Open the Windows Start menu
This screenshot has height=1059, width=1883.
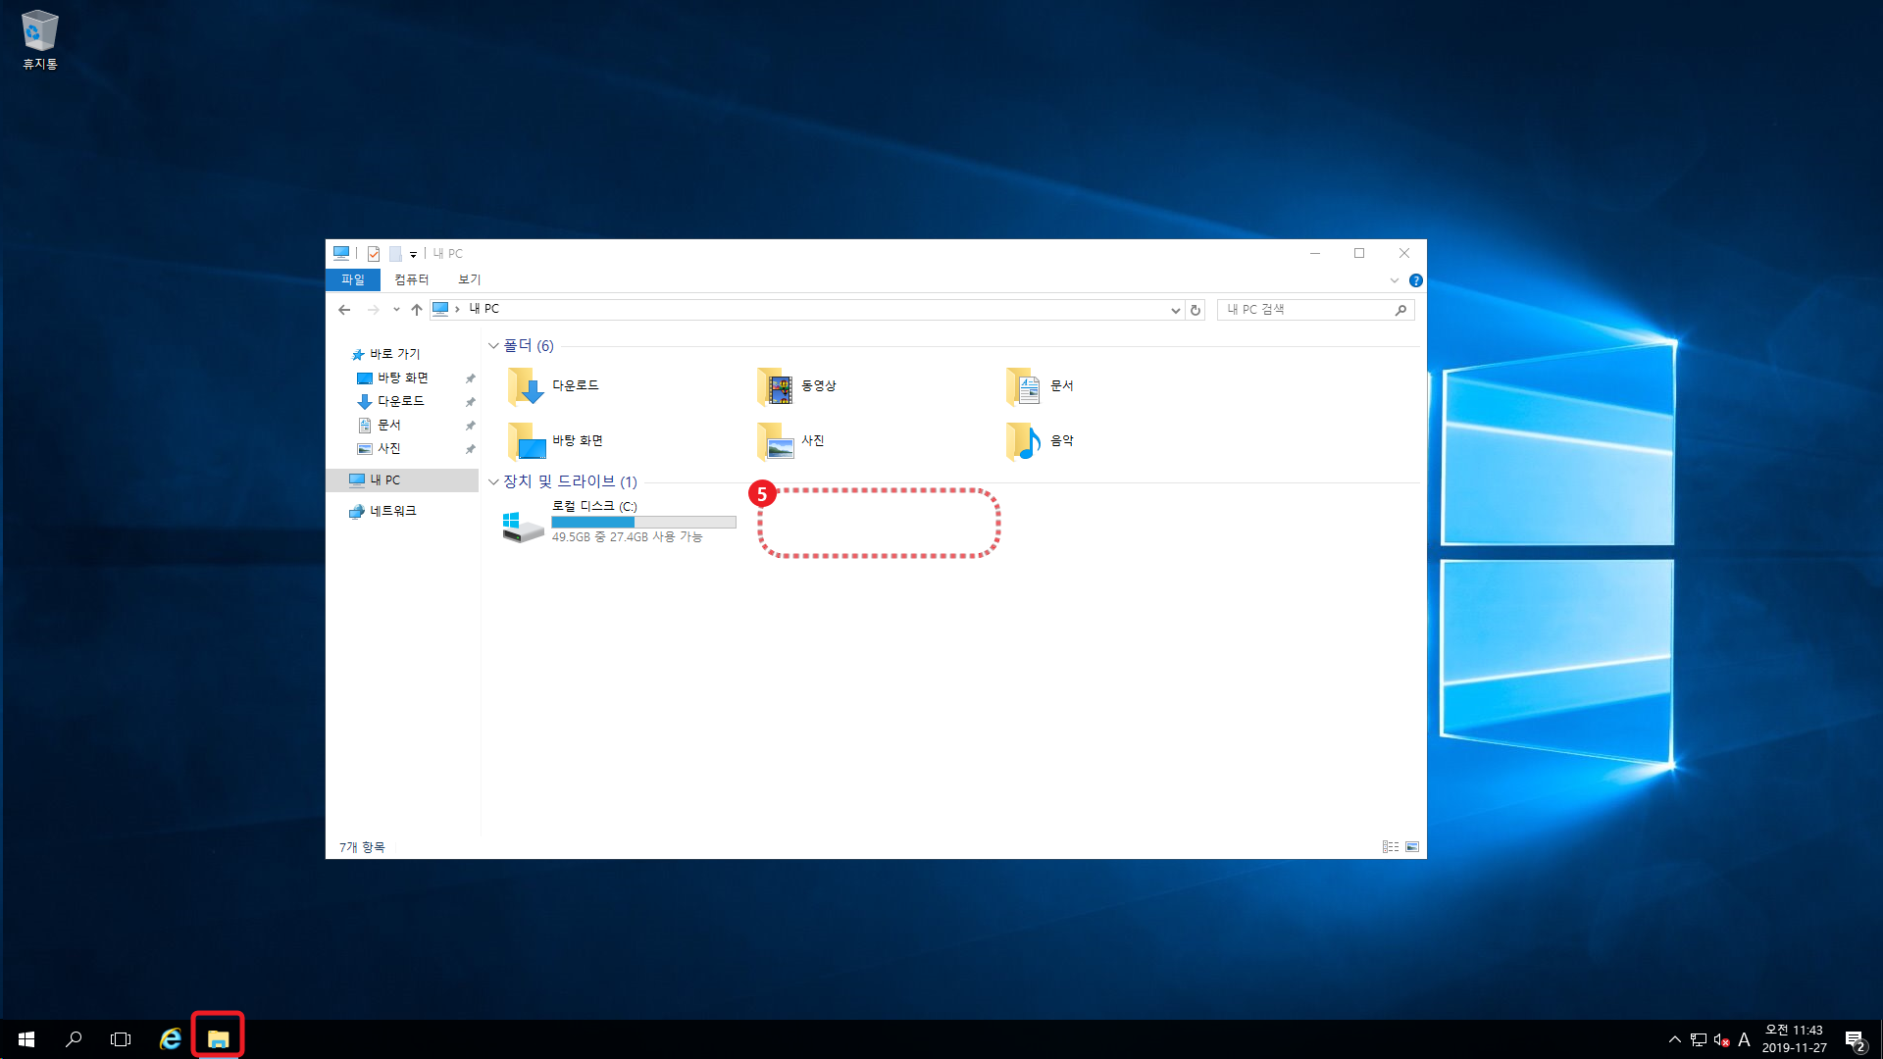tap(26, 1039)
